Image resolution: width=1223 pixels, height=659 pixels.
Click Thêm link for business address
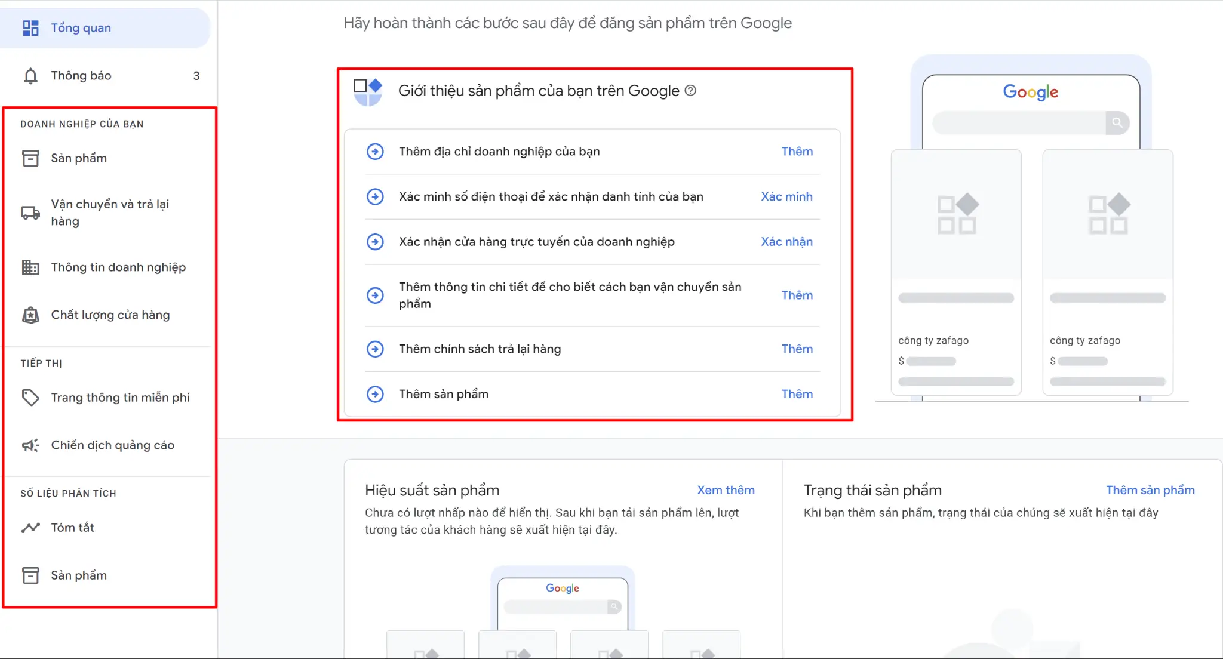pyautogui.click(x=797, y=152)
